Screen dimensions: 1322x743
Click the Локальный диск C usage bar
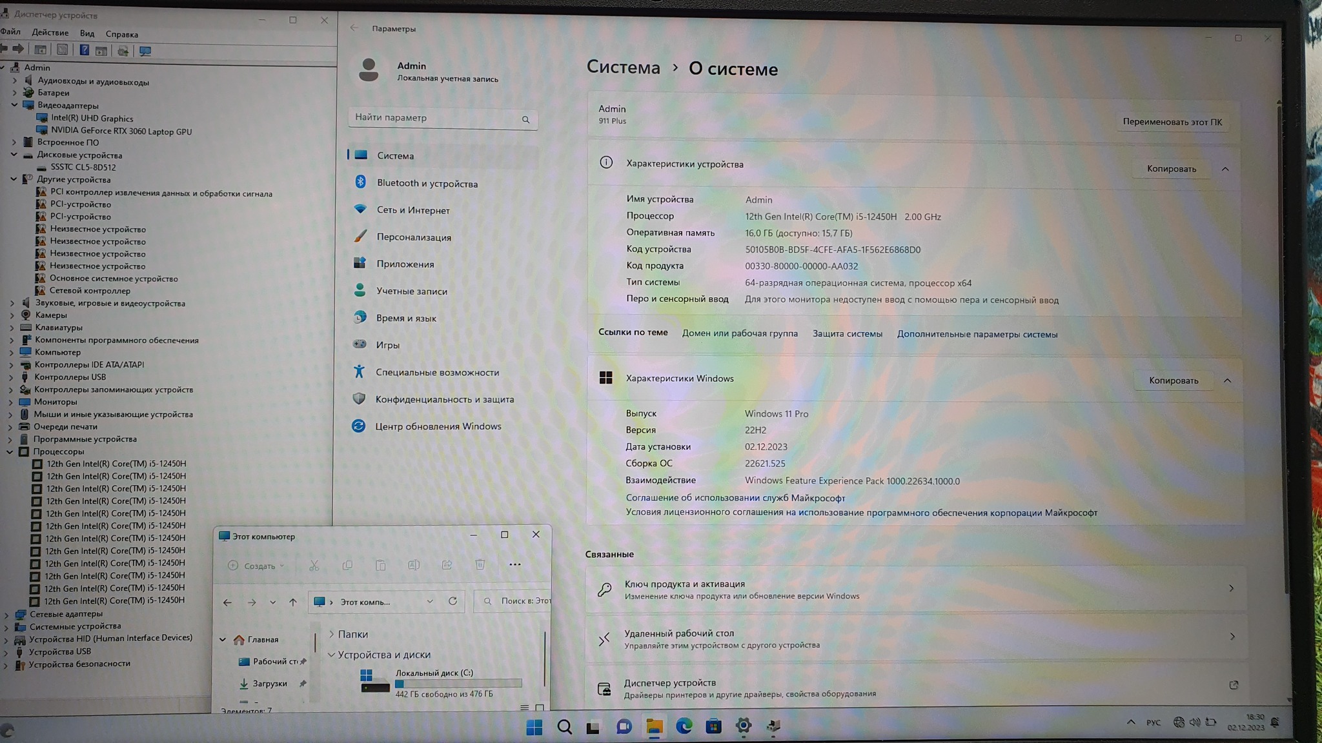tap(458, 683)
